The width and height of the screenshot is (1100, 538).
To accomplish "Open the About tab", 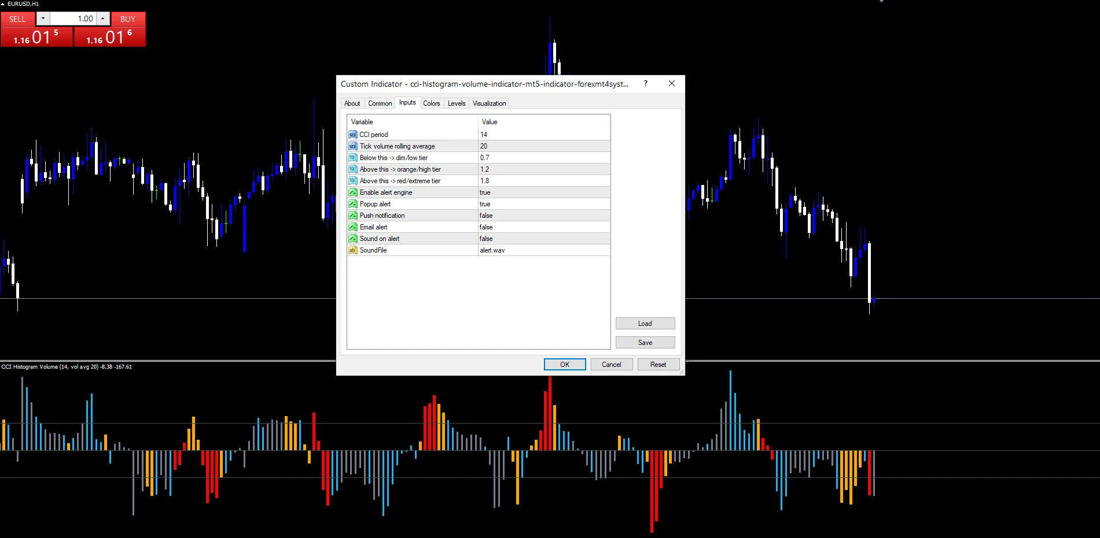I will point(352,103).
